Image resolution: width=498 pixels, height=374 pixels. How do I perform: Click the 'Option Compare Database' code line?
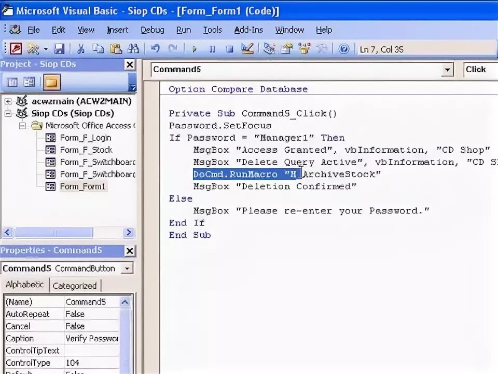pyautogui.click(x=238, y=89)
